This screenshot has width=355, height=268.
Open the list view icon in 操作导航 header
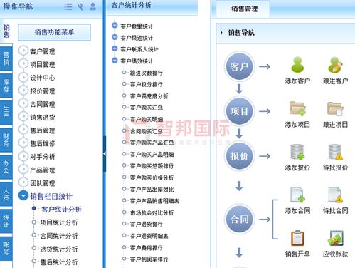pyautogui.click(x=68, y=6)
